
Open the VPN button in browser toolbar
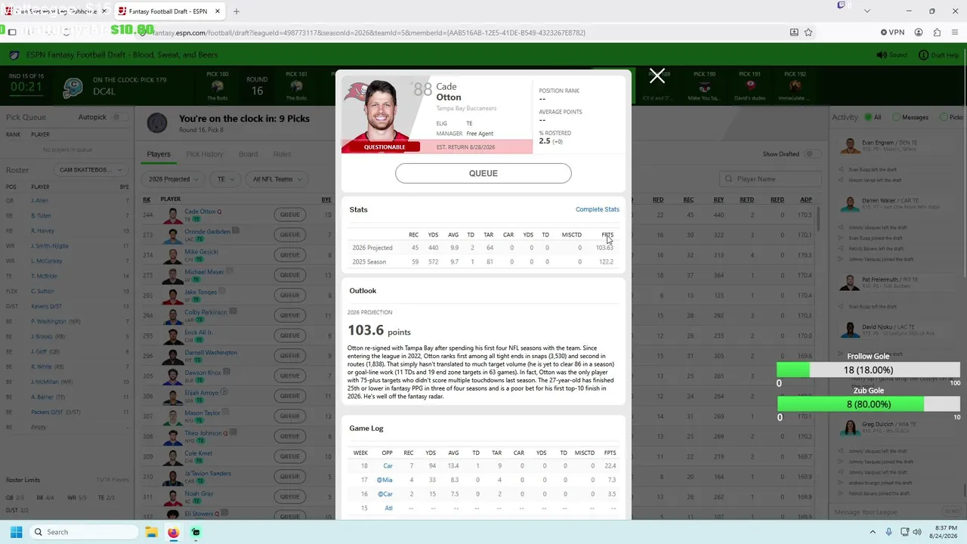[x=892, y=32]
